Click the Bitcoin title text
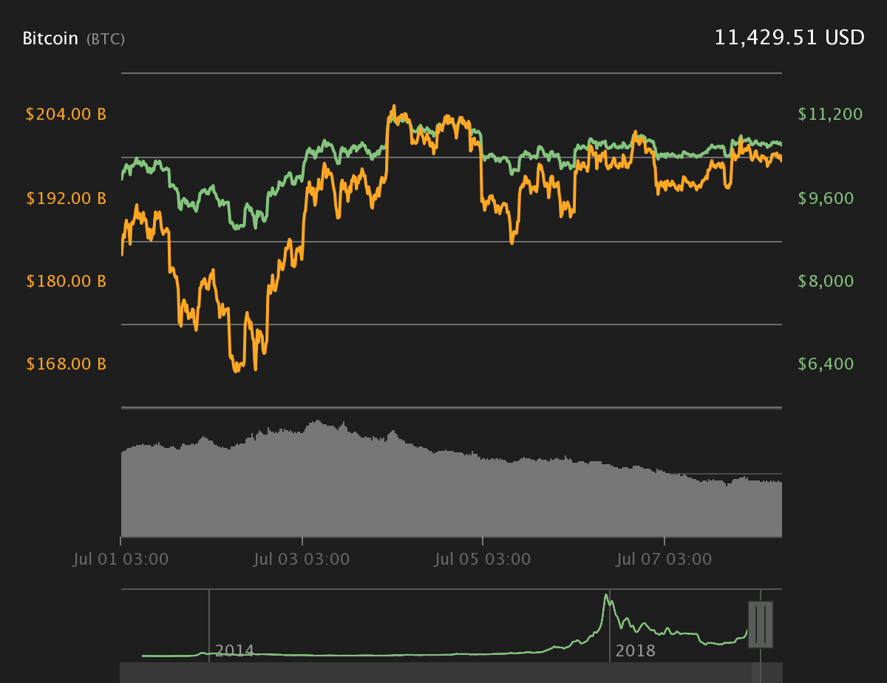The width and height of the screenshot is (887, 683). (x=50, y=38)
